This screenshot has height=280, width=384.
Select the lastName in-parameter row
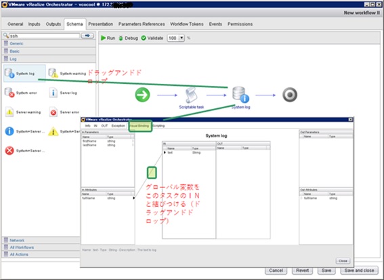[x=108, y=145]
